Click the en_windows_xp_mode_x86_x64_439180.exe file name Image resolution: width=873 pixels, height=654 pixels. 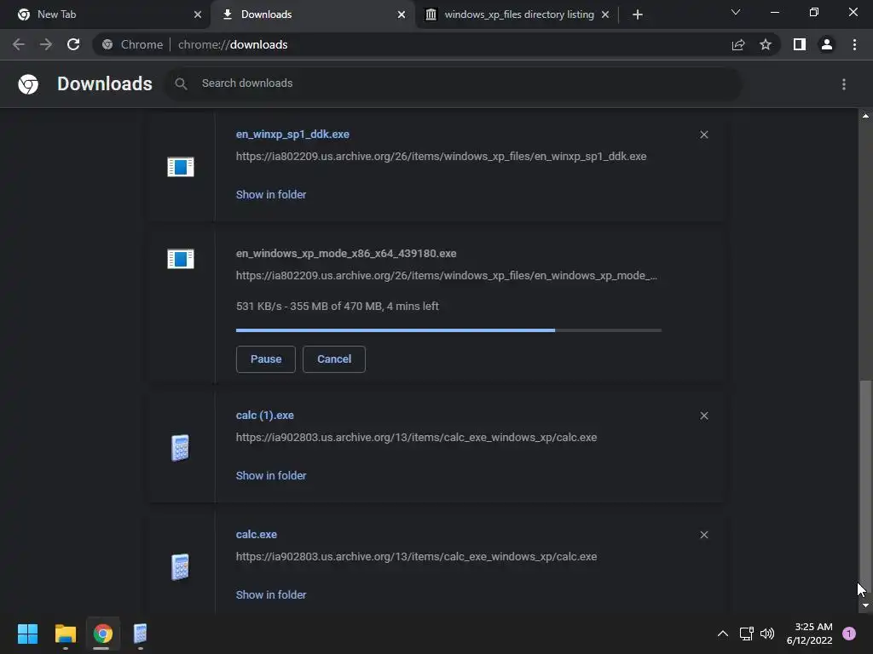(346, 253)
